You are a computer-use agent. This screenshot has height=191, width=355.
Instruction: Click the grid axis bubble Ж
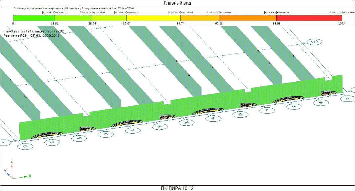point(187,122)
